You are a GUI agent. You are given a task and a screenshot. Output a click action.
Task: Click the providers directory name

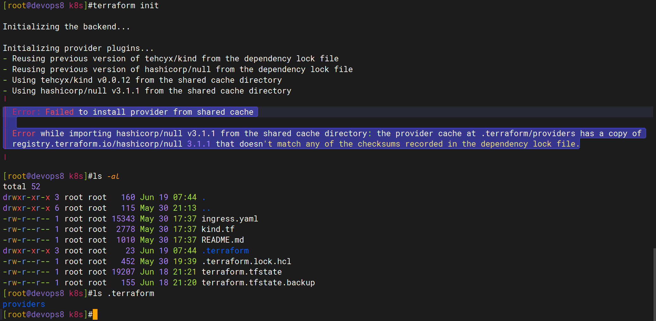24,304
